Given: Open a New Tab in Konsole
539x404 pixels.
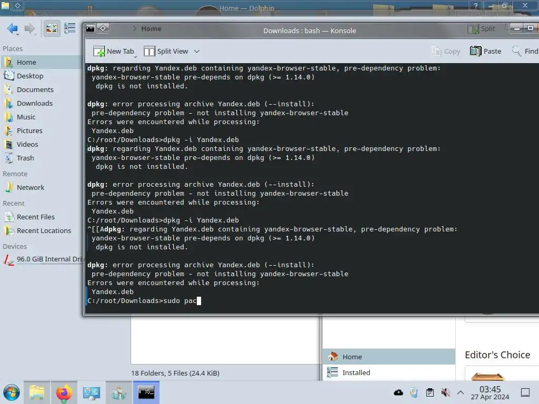Looking at the screenshot, I should click(113, 51).
